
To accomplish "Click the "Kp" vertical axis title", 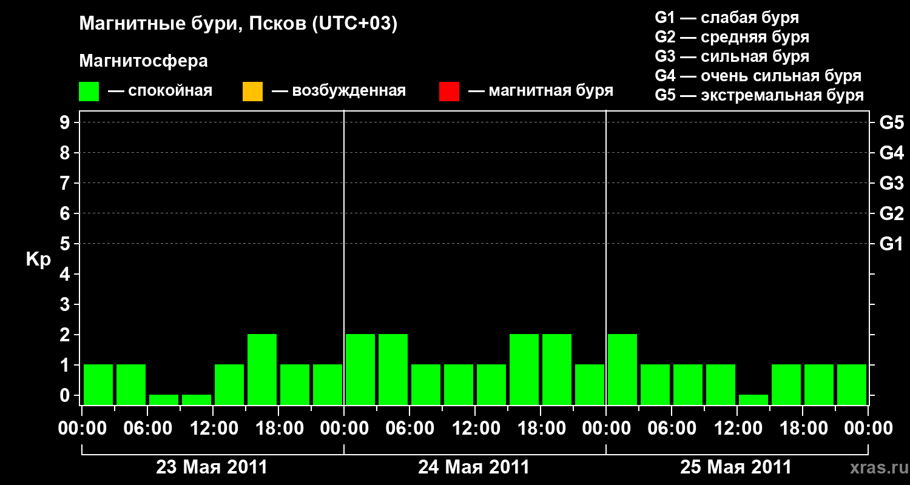I will pos(38,259).
